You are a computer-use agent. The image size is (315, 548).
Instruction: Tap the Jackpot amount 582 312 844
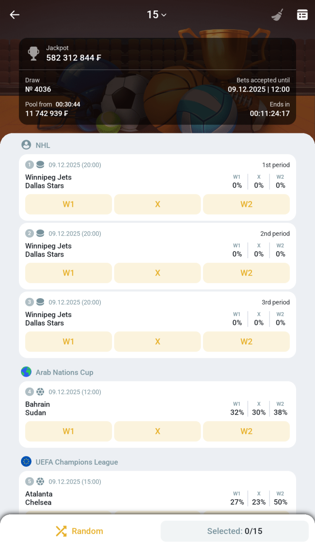tap(73, 58)
